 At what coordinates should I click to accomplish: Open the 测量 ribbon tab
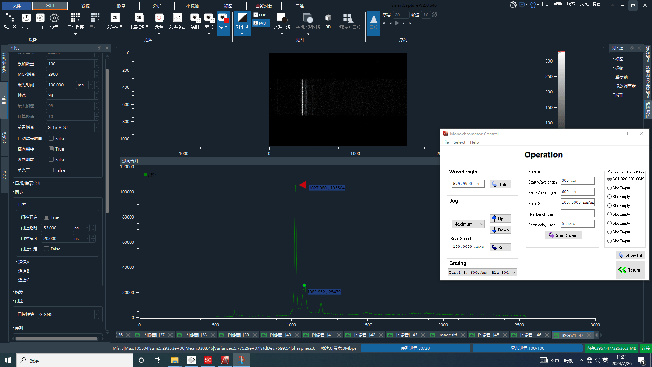pyautogui.click(x=121, y=6)
